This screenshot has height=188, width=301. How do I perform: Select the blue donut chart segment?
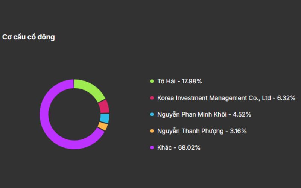[105, 118]
